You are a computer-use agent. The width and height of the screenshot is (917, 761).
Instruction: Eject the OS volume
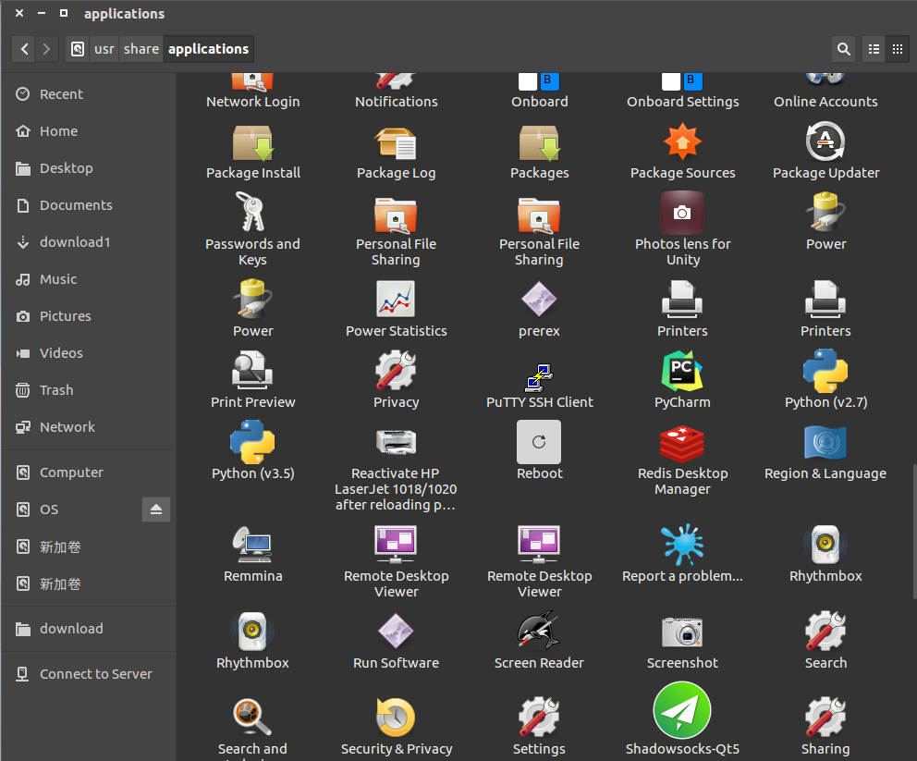click(x=156, y=509)
